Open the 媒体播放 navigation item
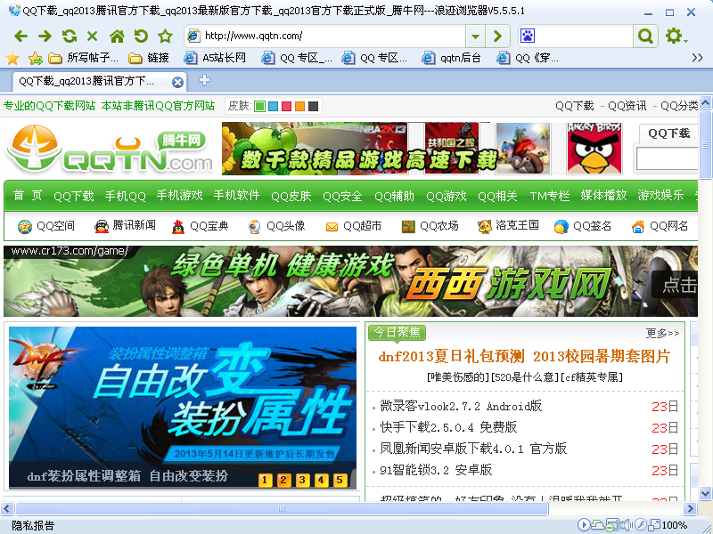Image resolution: width=713 pixels, height=534 pixels. coord(603,195)
